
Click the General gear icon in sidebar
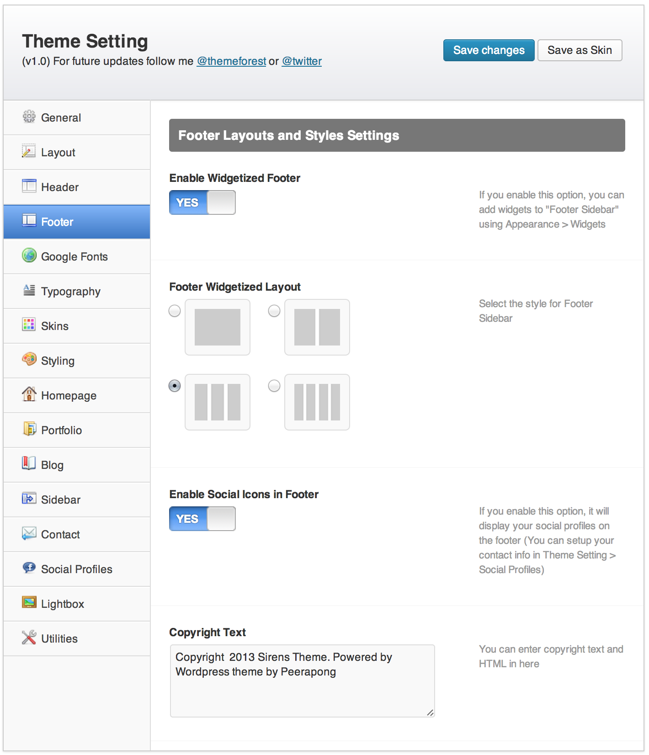click(29, 117)
